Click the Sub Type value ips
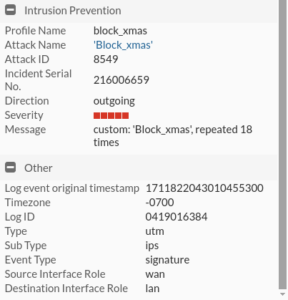 click(152, 246)
